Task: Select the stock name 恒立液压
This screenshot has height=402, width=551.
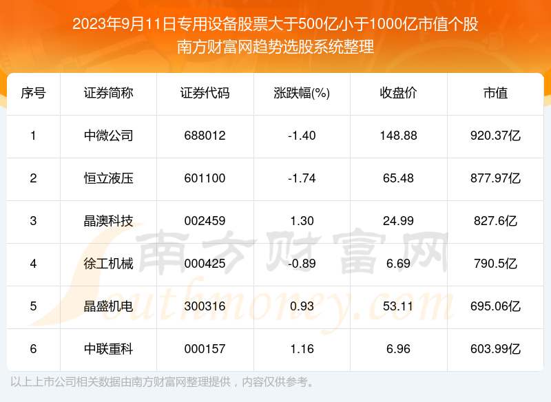Action: [x=108, y=178]
